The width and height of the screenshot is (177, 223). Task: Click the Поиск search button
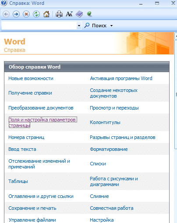(96, 26)
